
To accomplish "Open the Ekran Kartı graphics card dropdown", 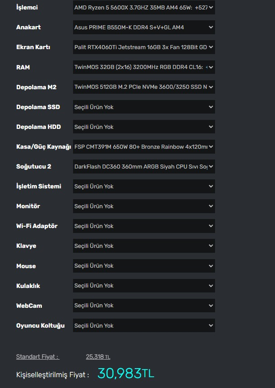I will [x=144, y=47].
